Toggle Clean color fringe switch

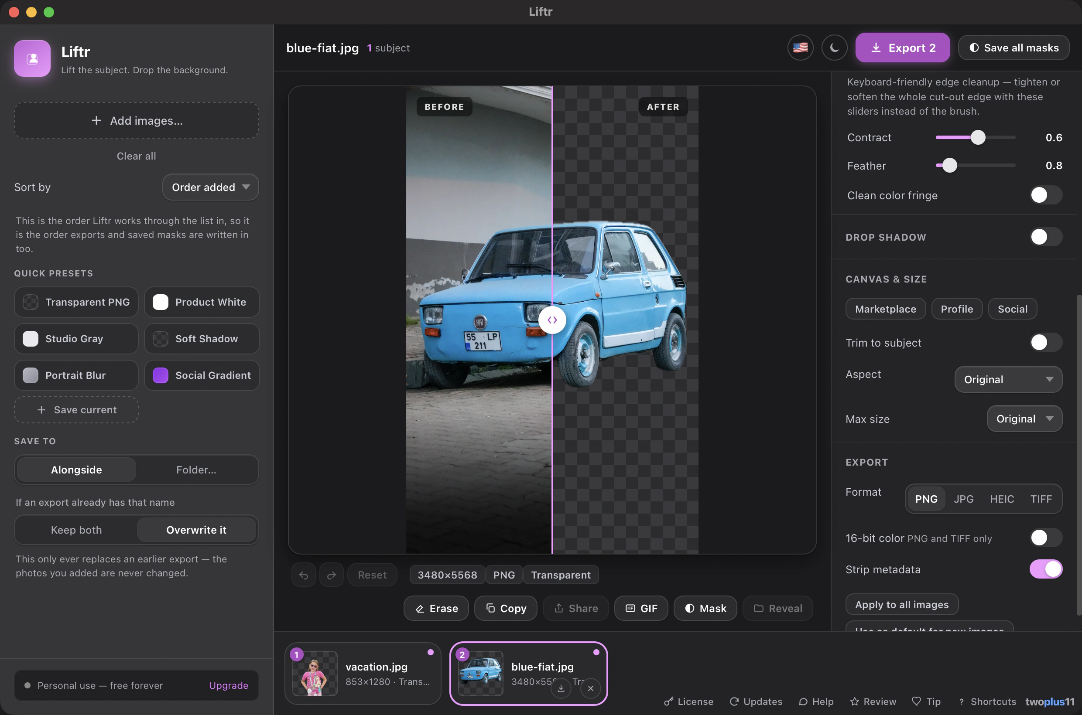(x=1045, y=195)
